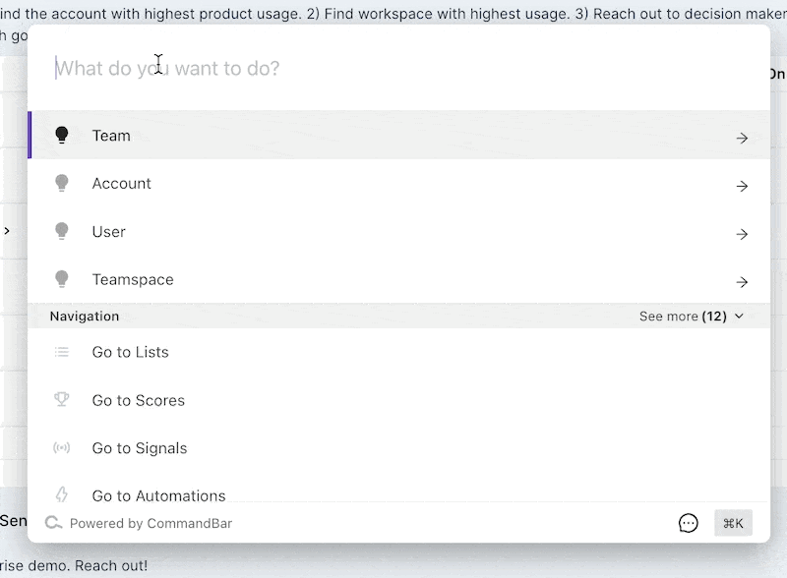Click the lightbulb icon beside User
Viewport: 787px width, 578px height.
click(62, 232)
